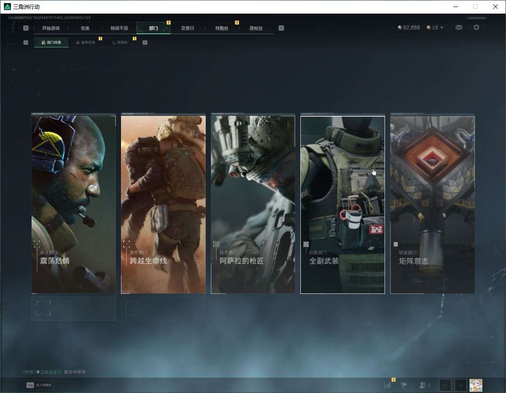This screenshot has width=506, height=393.
Task: Open the sub-tab right of 赛季任务
Action: tap(120, 42)
